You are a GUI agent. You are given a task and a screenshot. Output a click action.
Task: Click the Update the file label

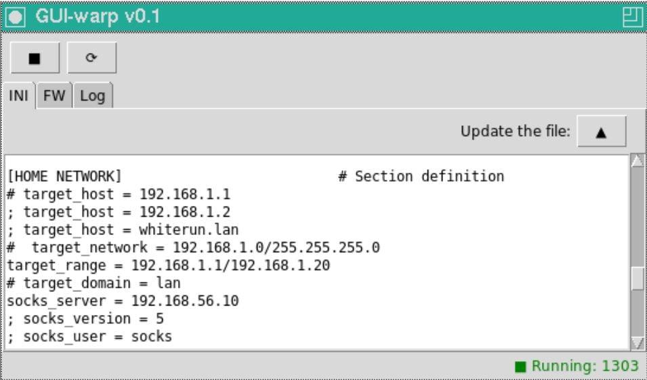point(516,131)
